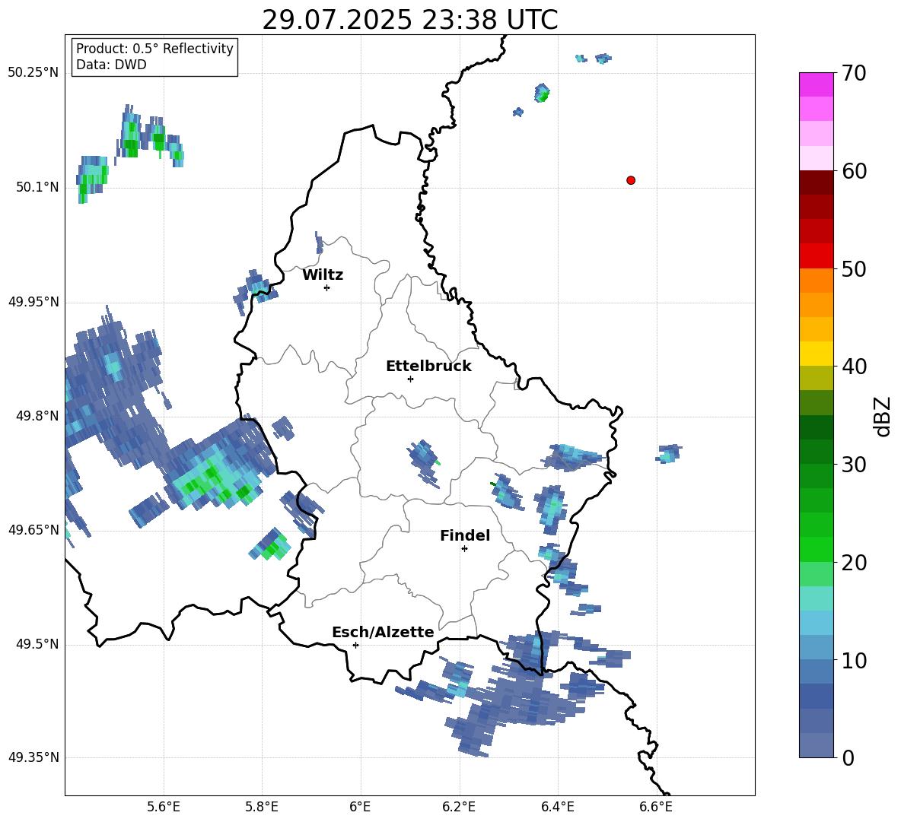Viewport: 901px width, 822px height.
Task: Click the 60 colorbar tick value
Action: point(854,171)
